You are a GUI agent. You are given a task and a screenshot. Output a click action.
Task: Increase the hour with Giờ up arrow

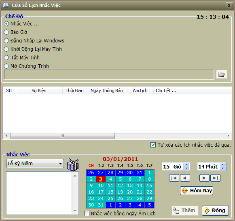(186, 165)
